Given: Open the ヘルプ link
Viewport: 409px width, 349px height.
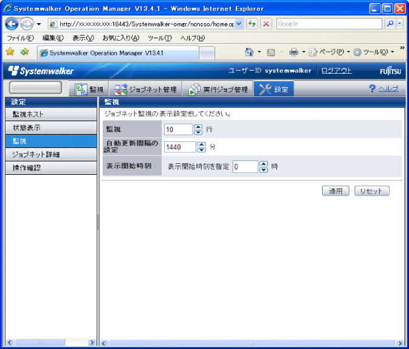Looking at the screenshot, I should pos(388,89).
